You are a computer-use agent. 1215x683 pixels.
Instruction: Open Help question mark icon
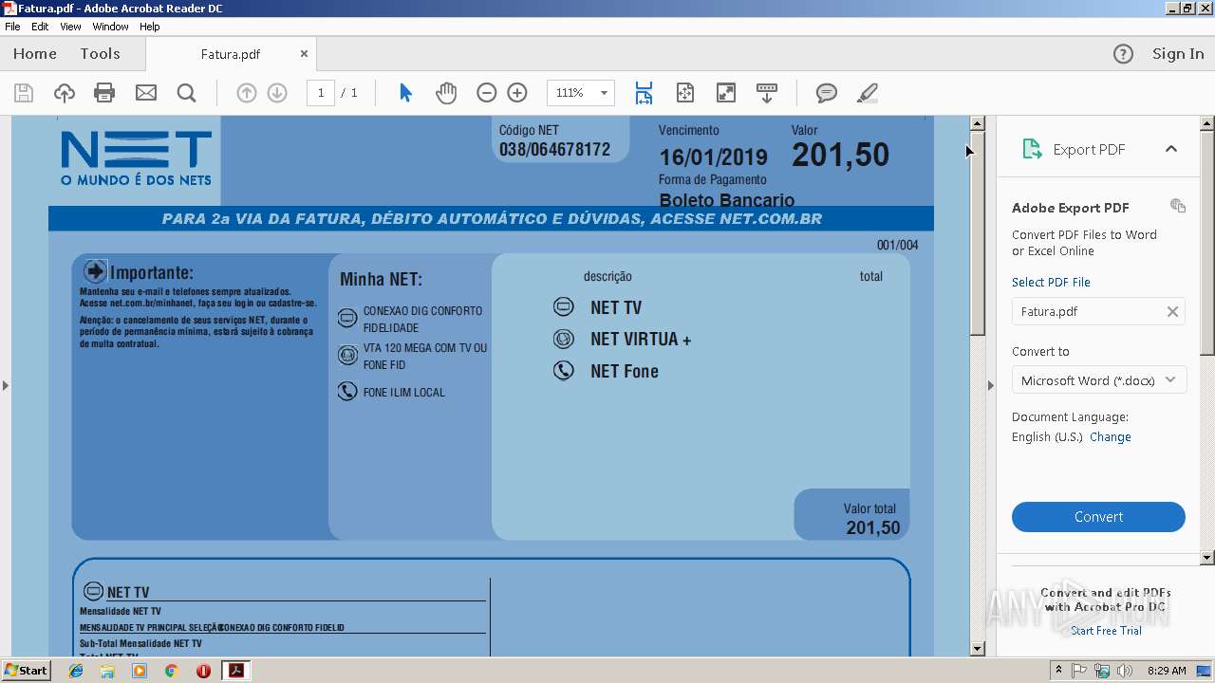pos(1123,54)
